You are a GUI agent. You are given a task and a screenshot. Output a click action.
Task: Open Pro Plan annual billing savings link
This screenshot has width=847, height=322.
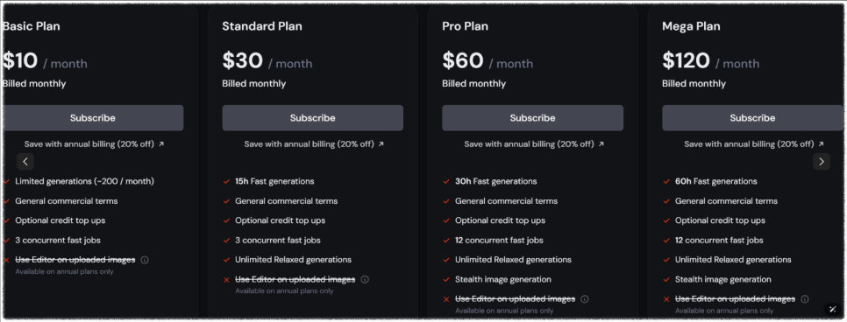pos(534,144)
